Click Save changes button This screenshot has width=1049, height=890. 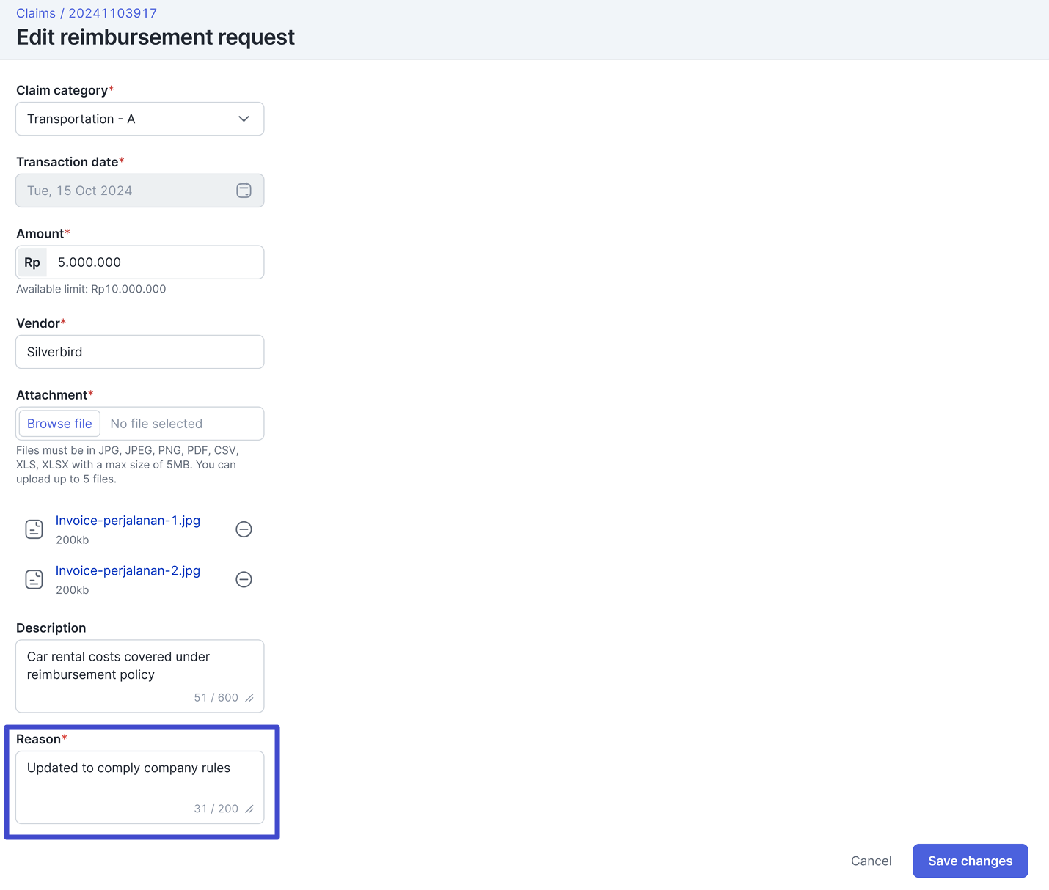coord(970,861)
